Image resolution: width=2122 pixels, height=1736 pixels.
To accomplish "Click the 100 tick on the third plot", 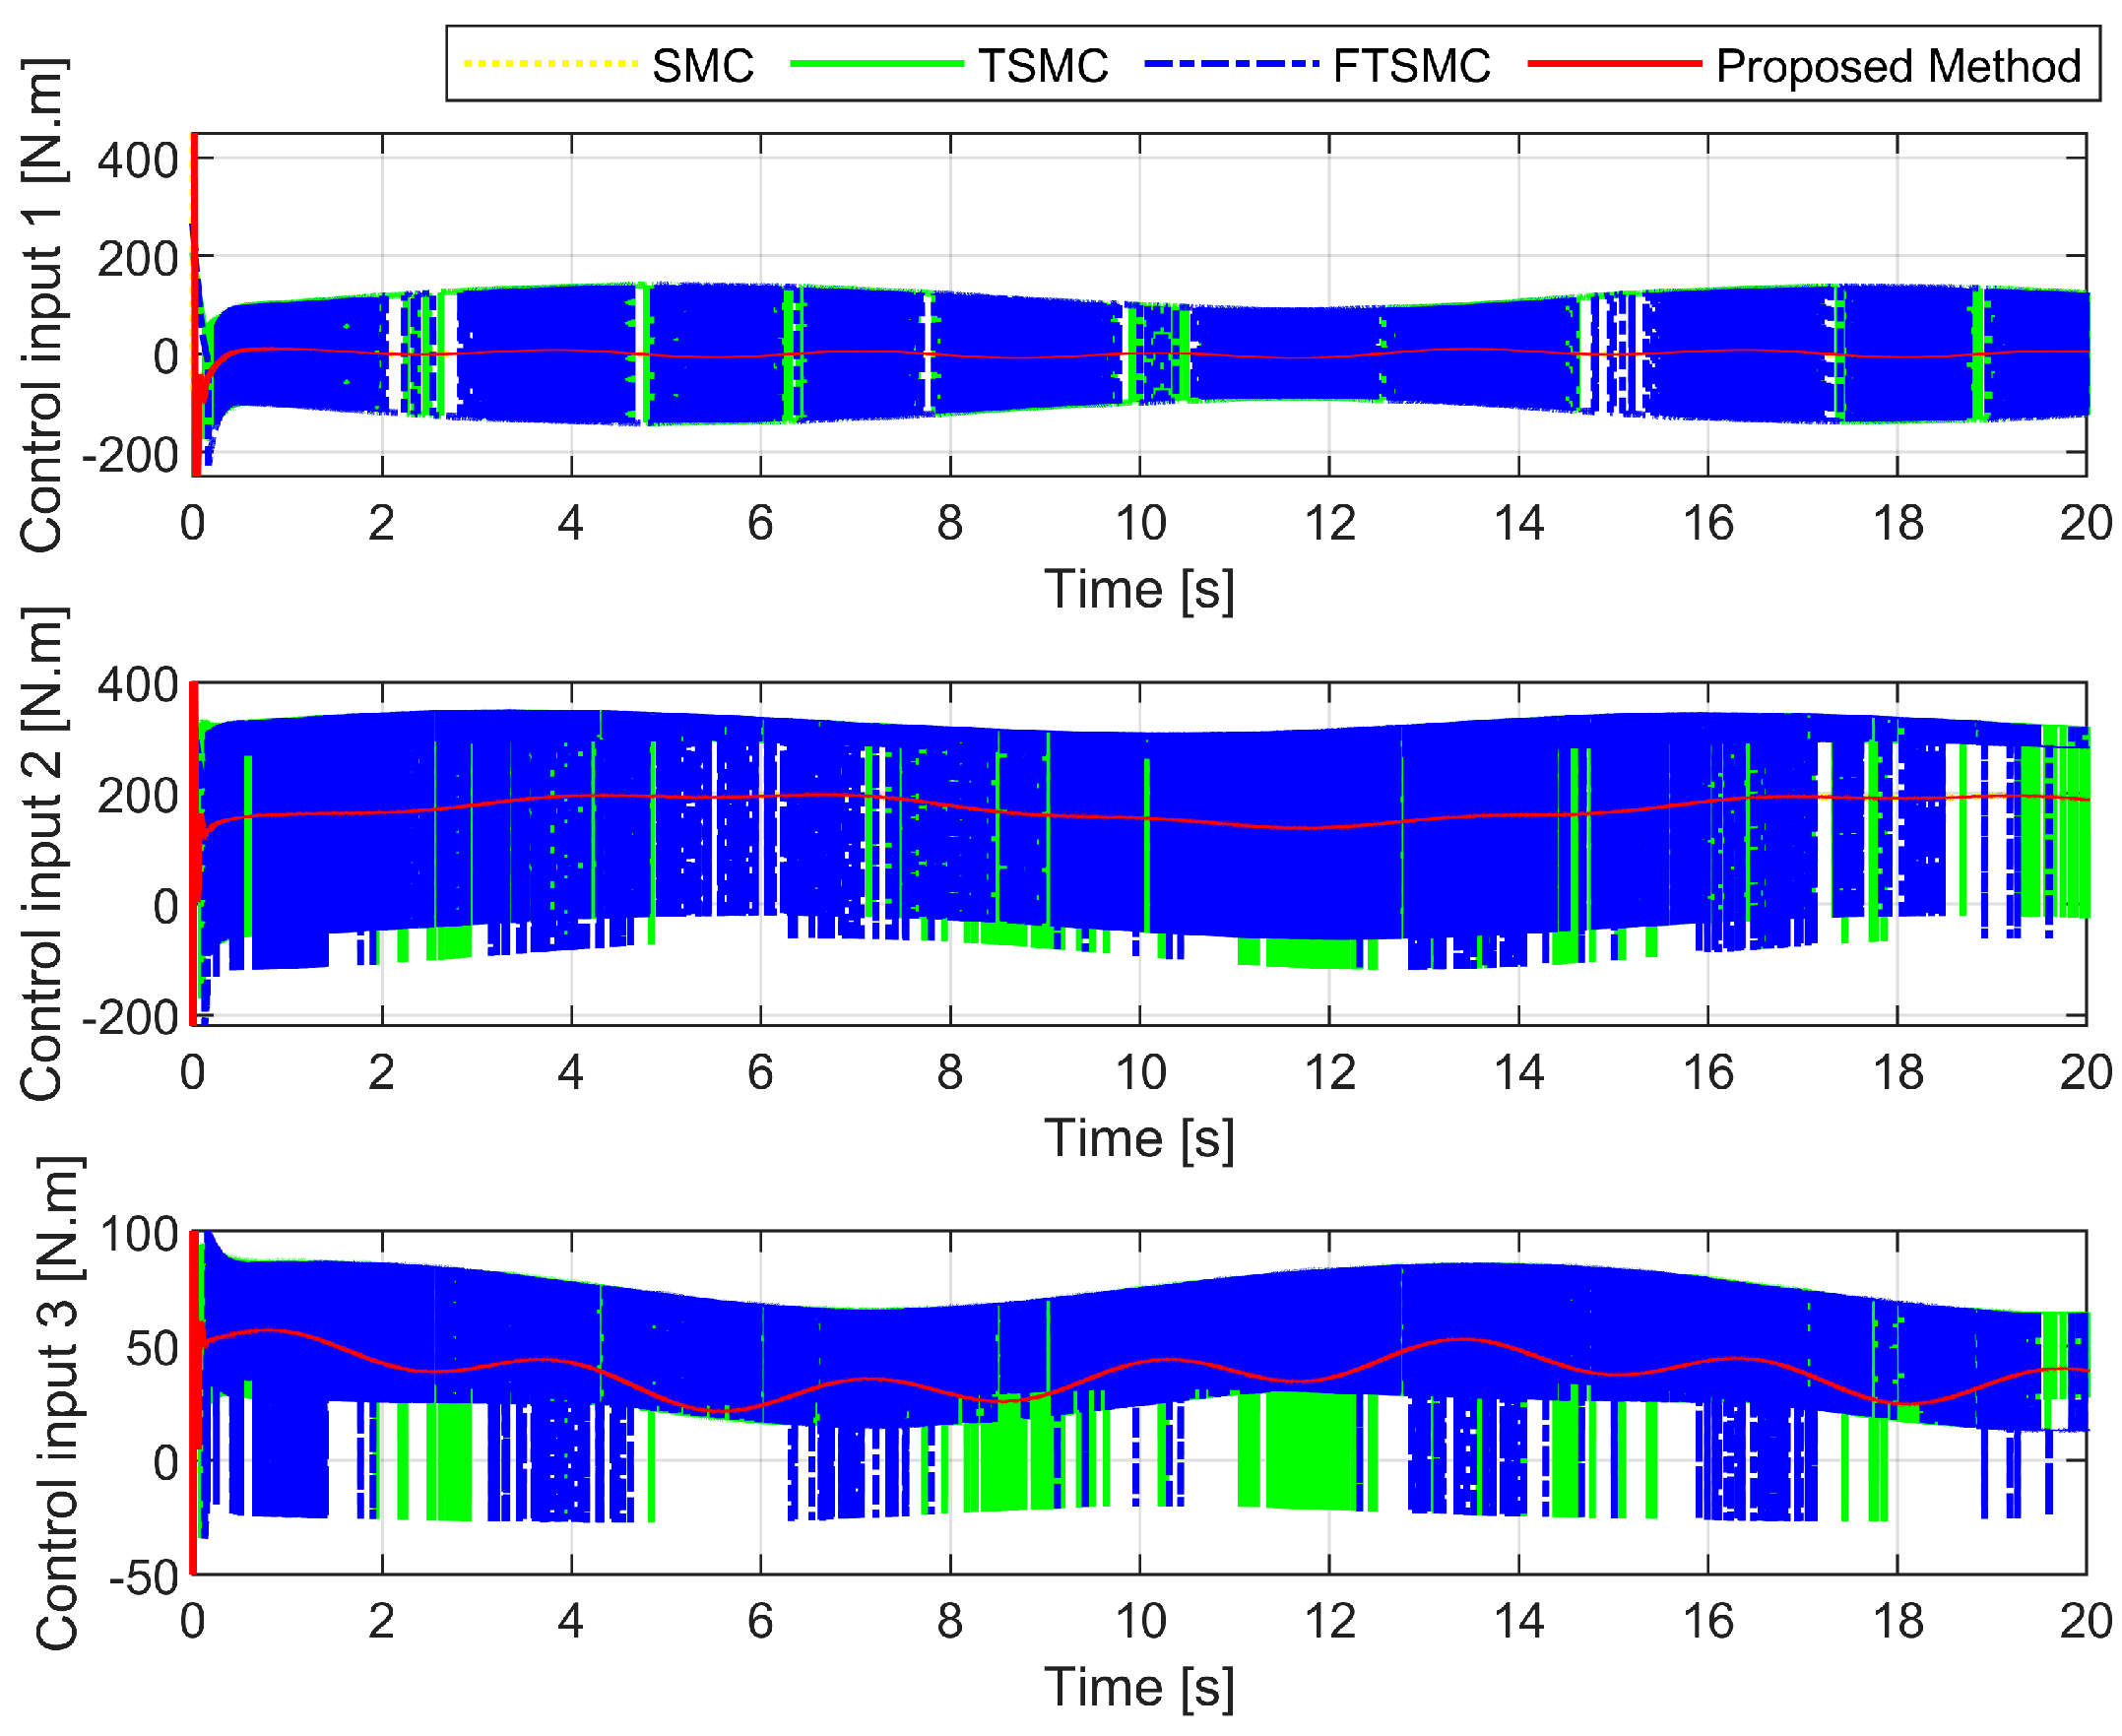I will 139,1235.
